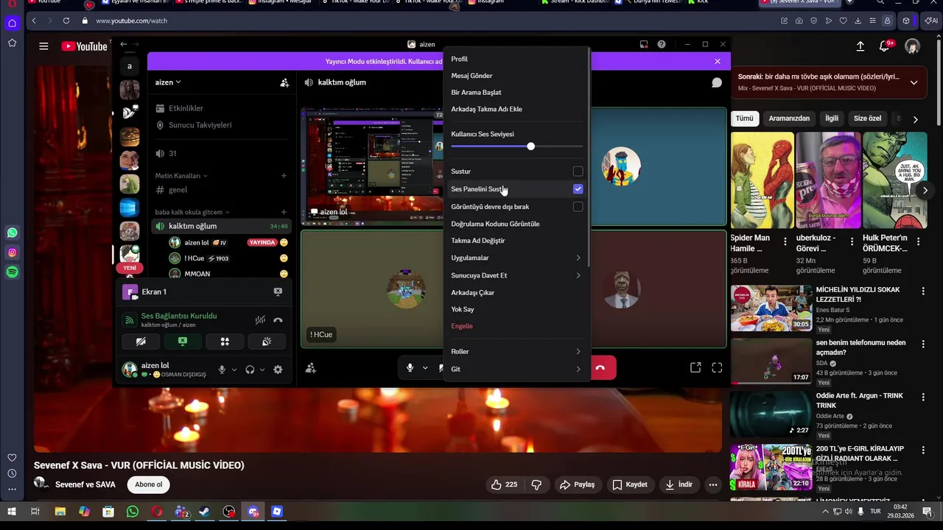Screen dimensions: 943x530
Task: Disconnect from voice in Discord panel
Action: coord(278,320)
